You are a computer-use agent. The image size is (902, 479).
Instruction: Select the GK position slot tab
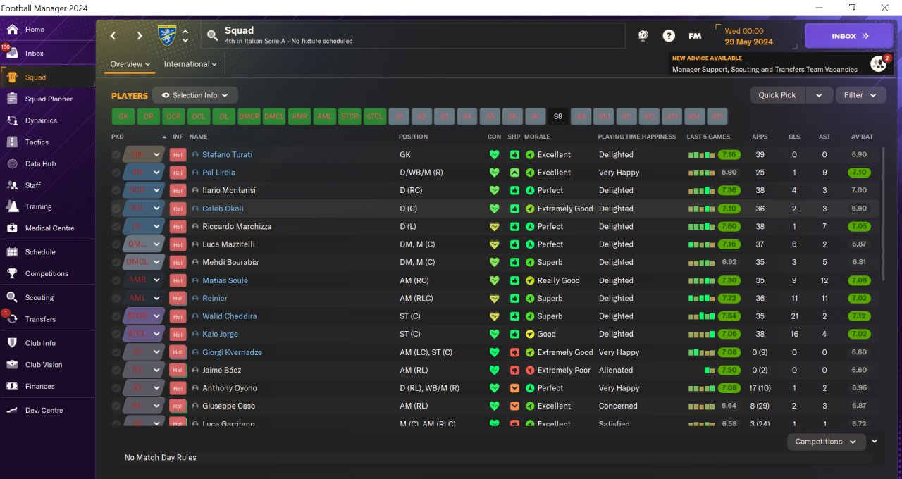123,117
